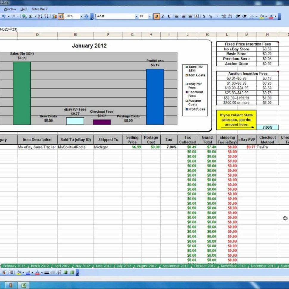Toggle bold formatting off
This screenshot has height=289, width=289.
tap(156, 16)
